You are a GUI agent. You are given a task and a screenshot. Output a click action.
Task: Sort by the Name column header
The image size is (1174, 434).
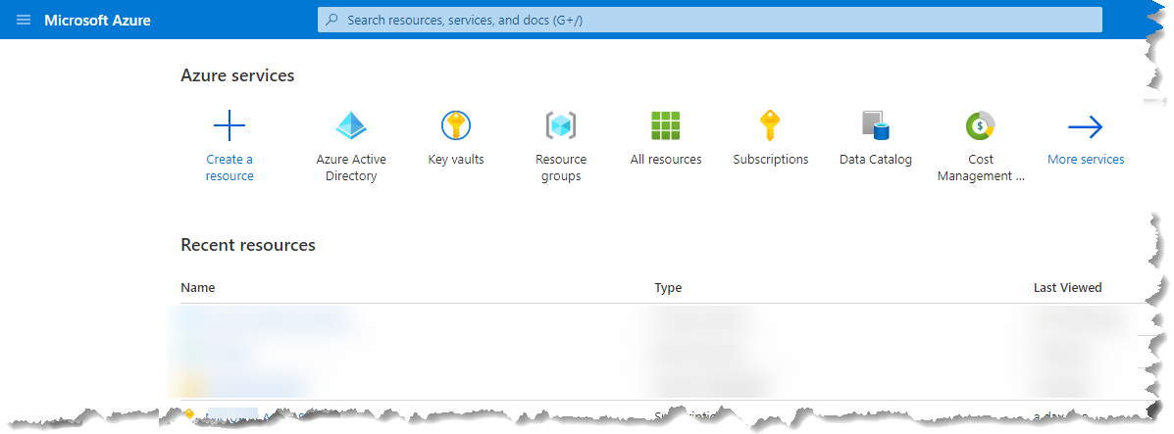click(x=198, y=287)
